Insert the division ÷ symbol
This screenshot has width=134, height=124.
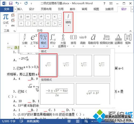(x=21, y=23)
